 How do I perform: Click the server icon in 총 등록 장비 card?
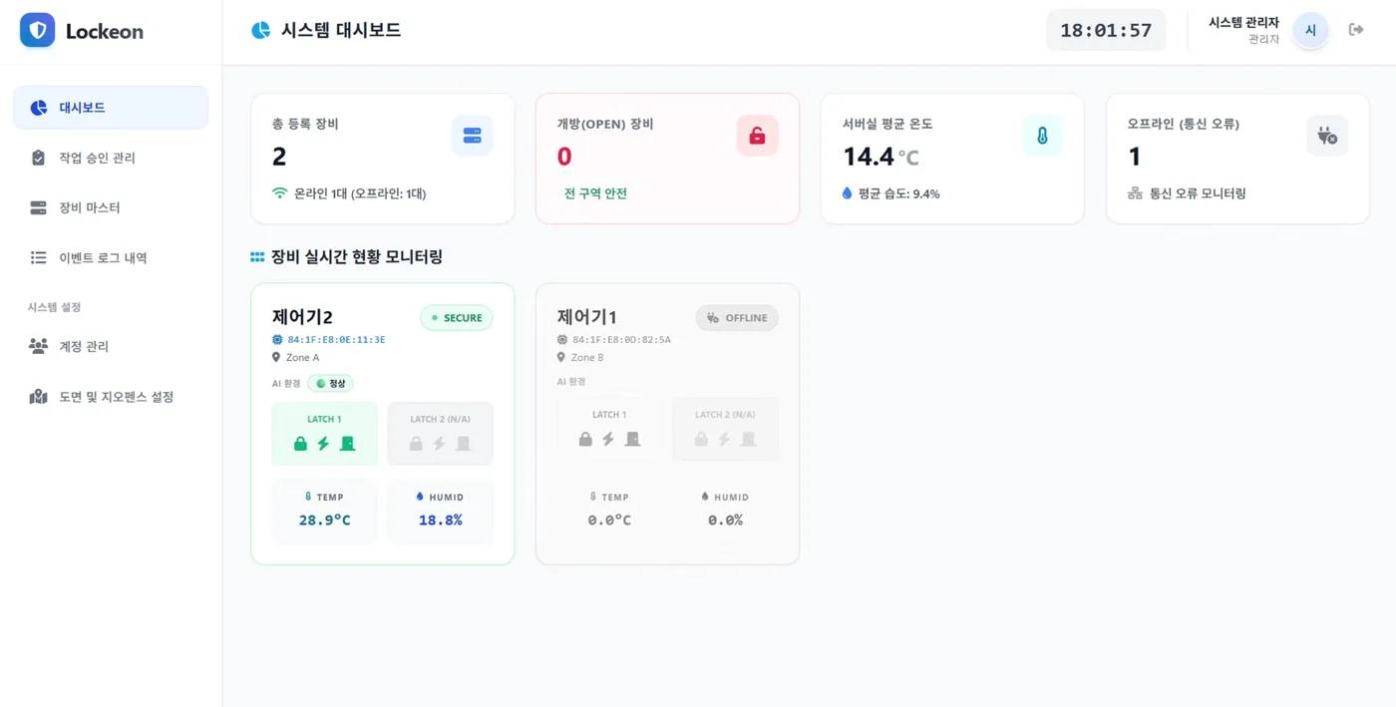473,136
